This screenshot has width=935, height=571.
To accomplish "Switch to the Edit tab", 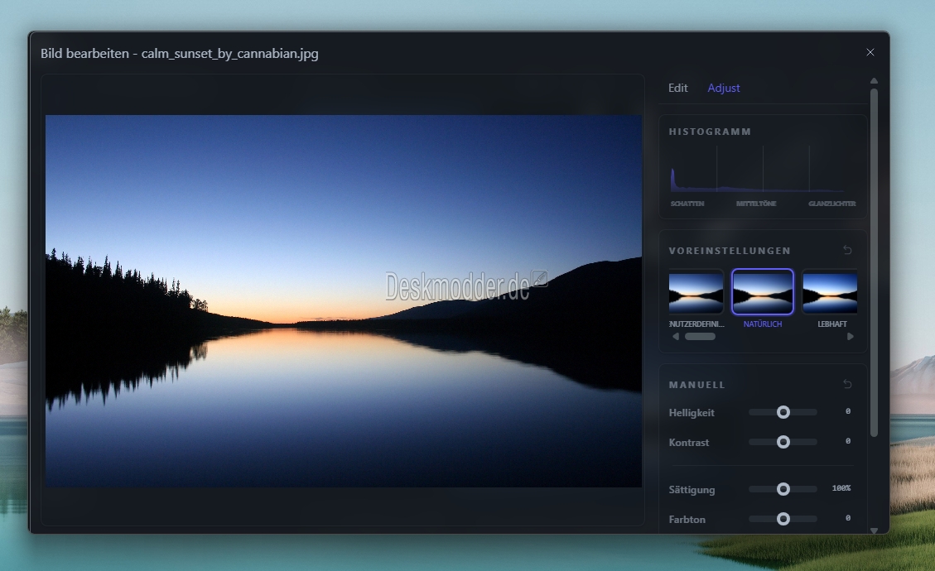I will [x=677, y=88].
